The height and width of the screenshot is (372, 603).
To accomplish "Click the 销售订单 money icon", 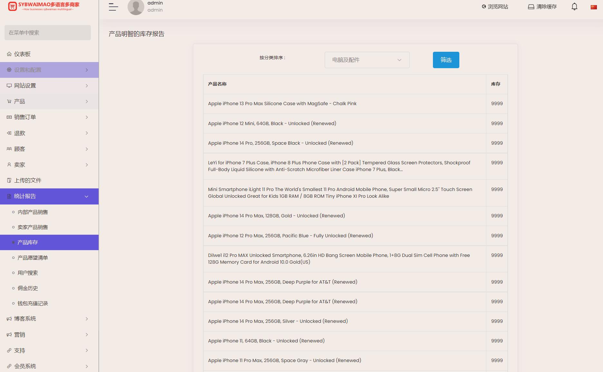I will point(9,117).
